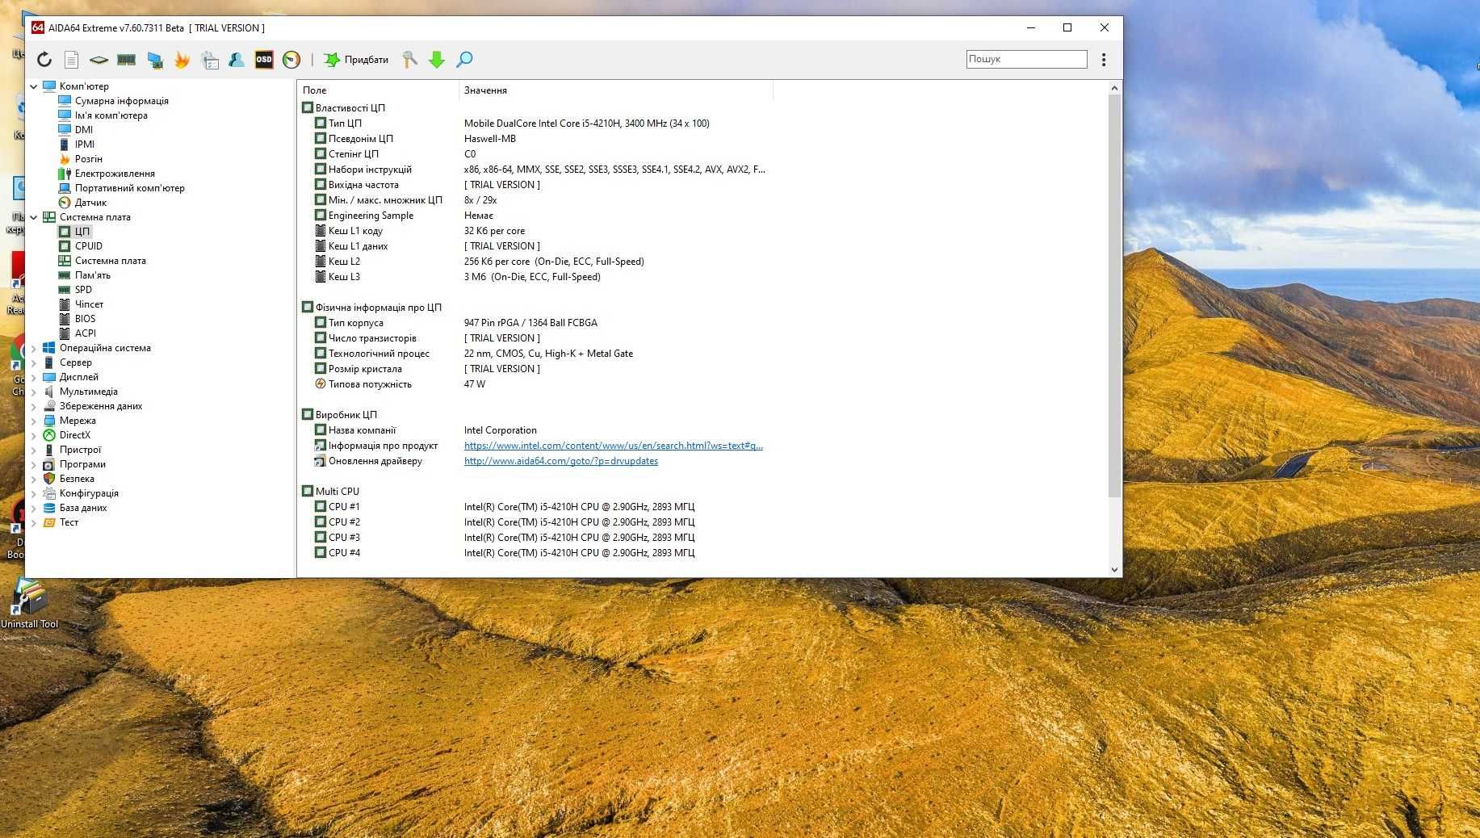Select Пам'ять under Системна плата
This screenshot has width=1480, height=838.
tap(93, 275)
